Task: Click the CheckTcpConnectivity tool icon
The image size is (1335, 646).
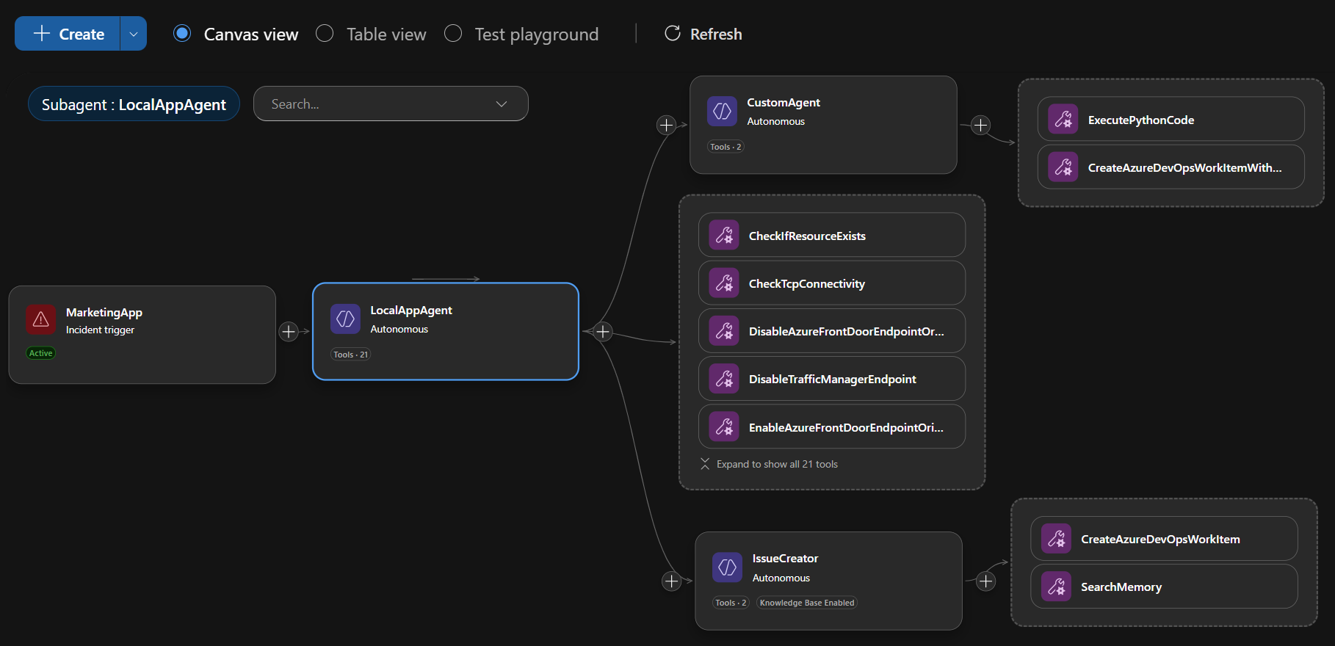Action: click(x=724, y=283)
